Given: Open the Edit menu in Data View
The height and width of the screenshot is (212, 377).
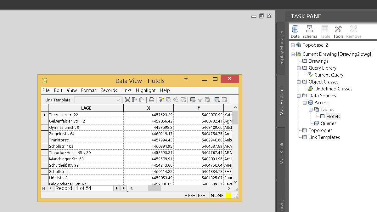Looking at the screenshot, I should pos(58,90).
